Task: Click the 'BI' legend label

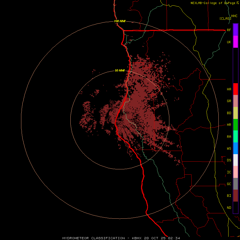Action: pos(229,196)
